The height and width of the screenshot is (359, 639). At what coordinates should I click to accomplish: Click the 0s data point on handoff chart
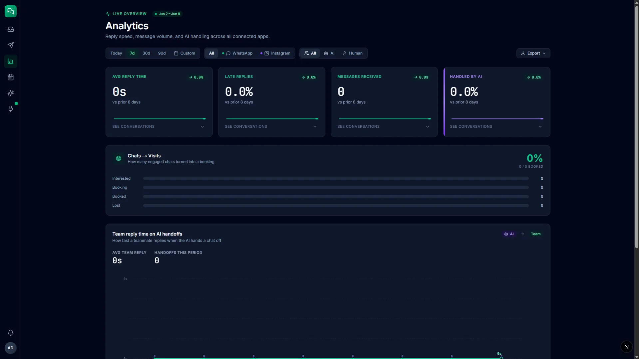coord(501,358)
